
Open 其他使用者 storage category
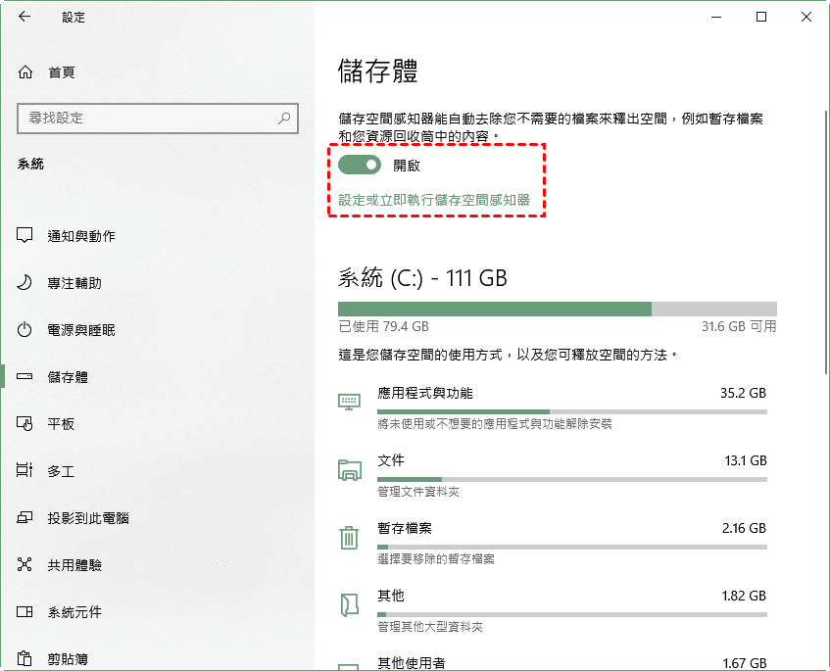[412, 662]
